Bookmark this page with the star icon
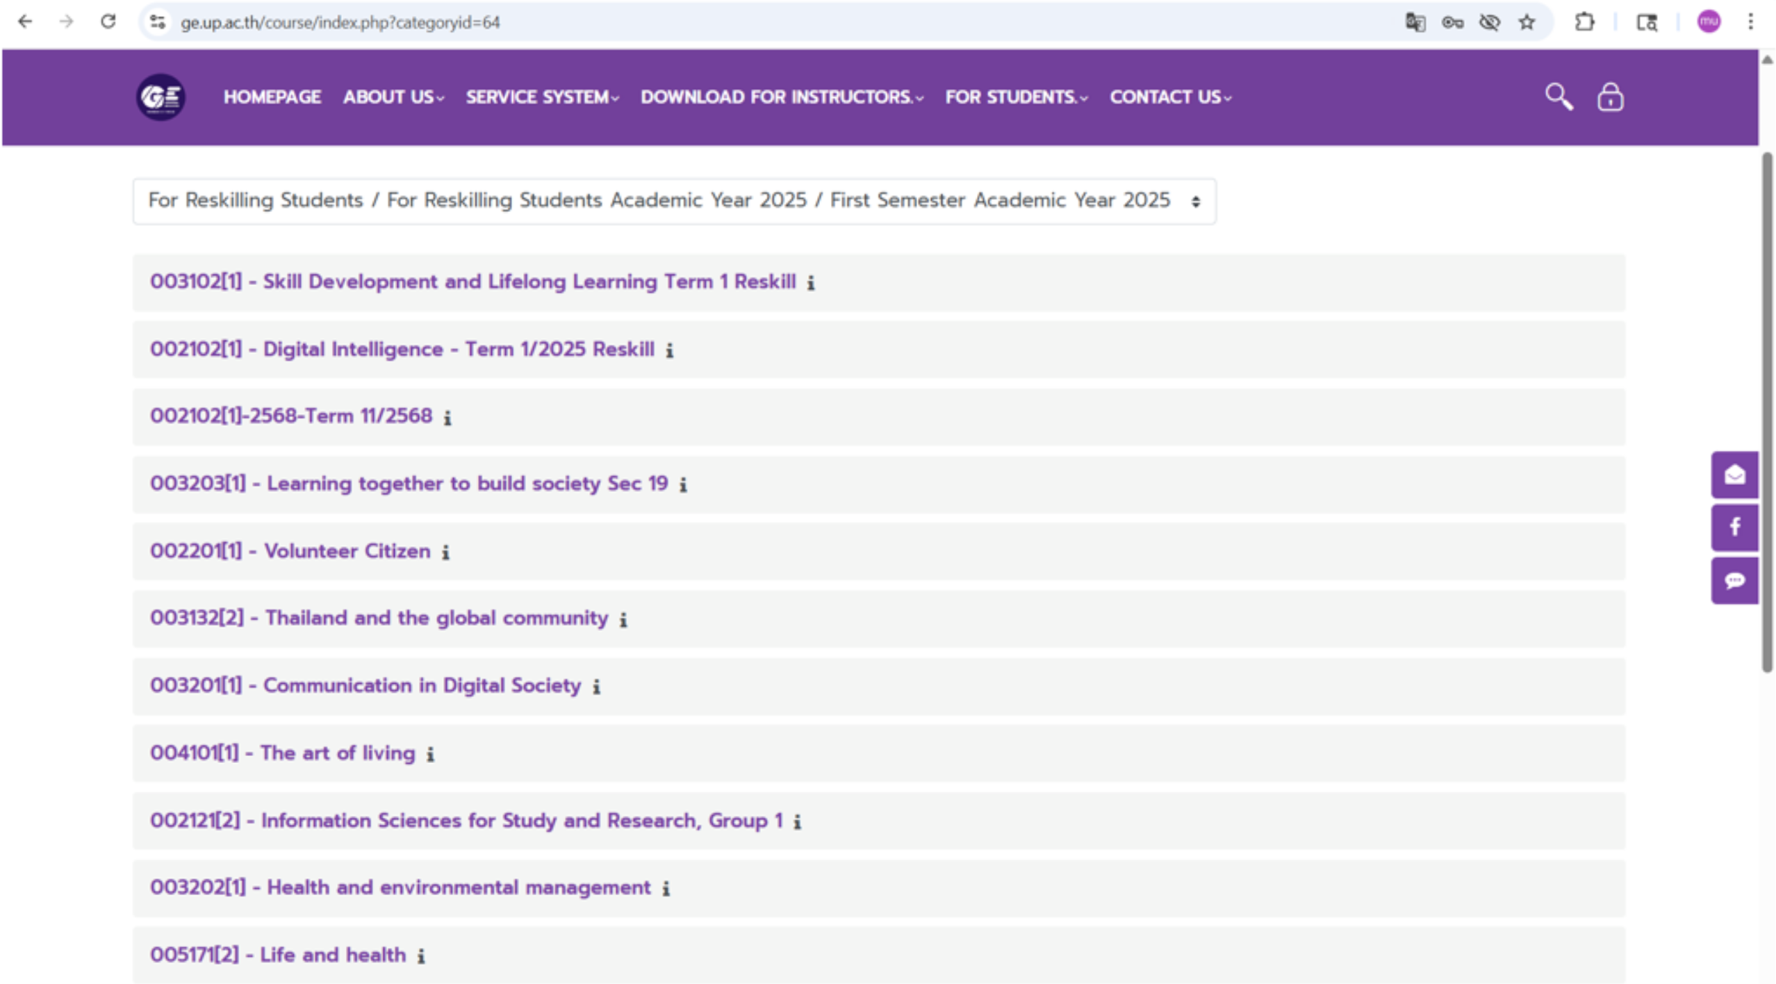1776x984 pixels. [x=1526, y=22]
